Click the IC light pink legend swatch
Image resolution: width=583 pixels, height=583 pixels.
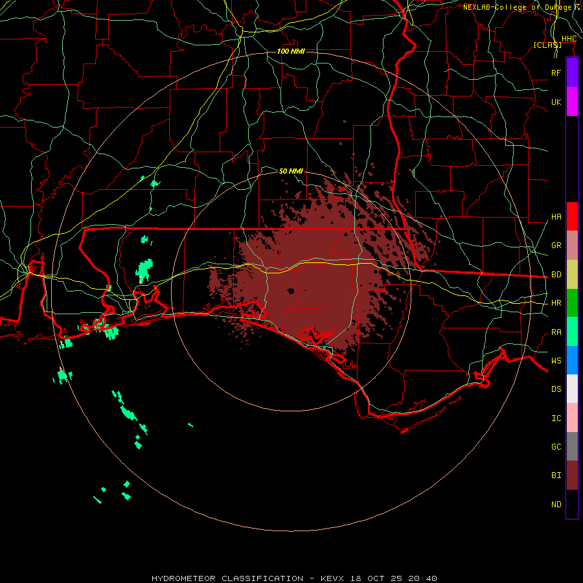pos(572,418)
